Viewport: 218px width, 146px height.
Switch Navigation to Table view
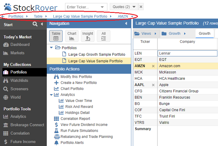click(x=56, y=36)
